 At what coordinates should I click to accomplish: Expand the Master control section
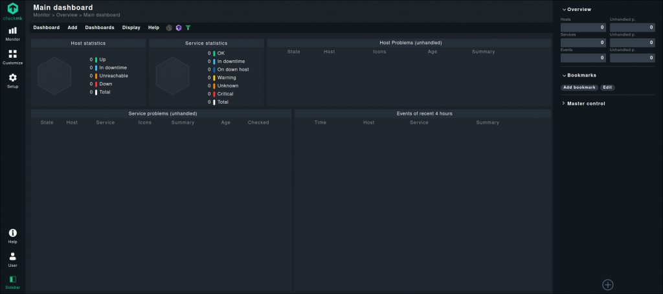585,103
